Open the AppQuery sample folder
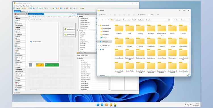Image resolution: width=213 pixels, height=108 pixels. 140,29
